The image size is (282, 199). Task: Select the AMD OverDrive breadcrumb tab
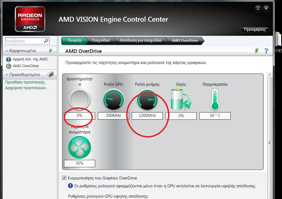[x=184, y=41]
